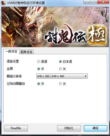Select 日本语 language option
This screenshot has width=110, height=136.
[x=65, y=62]
